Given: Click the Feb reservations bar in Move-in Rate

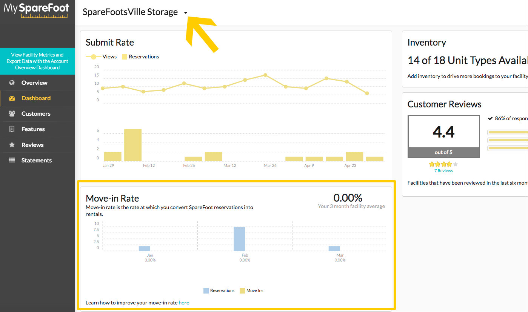Looking at the screenshot, I should click(x=239, y=239).
